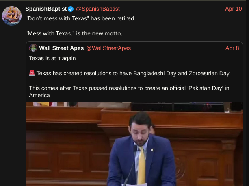Open the Apr 10 timestamp link
The image size is (249, 186).
234,9
